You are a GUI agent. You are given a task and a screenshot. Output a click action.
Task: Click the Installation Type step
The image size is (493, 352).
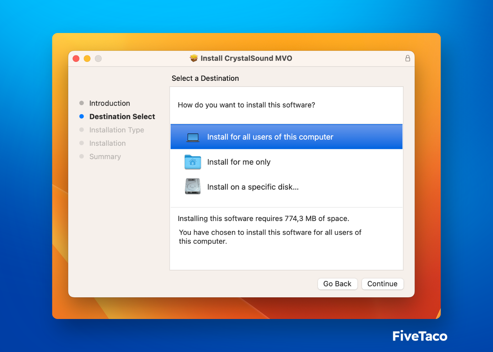tap(117, 130)
